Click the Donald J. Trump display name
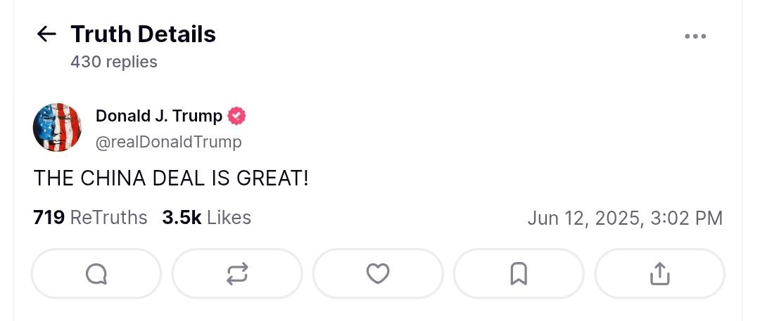This screenshot has height=321, width=760. pyautogui.click(x=159, y=116)
